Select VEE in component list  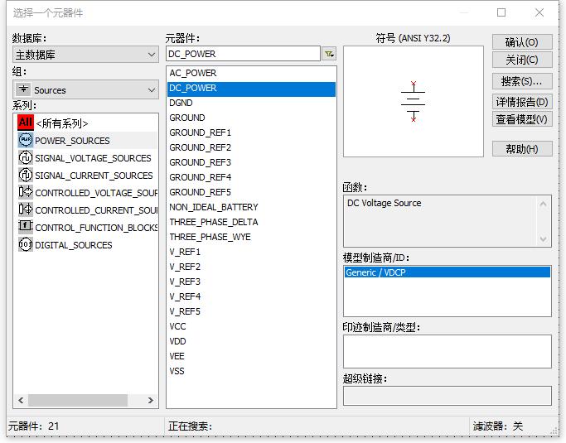pos(251,356)
